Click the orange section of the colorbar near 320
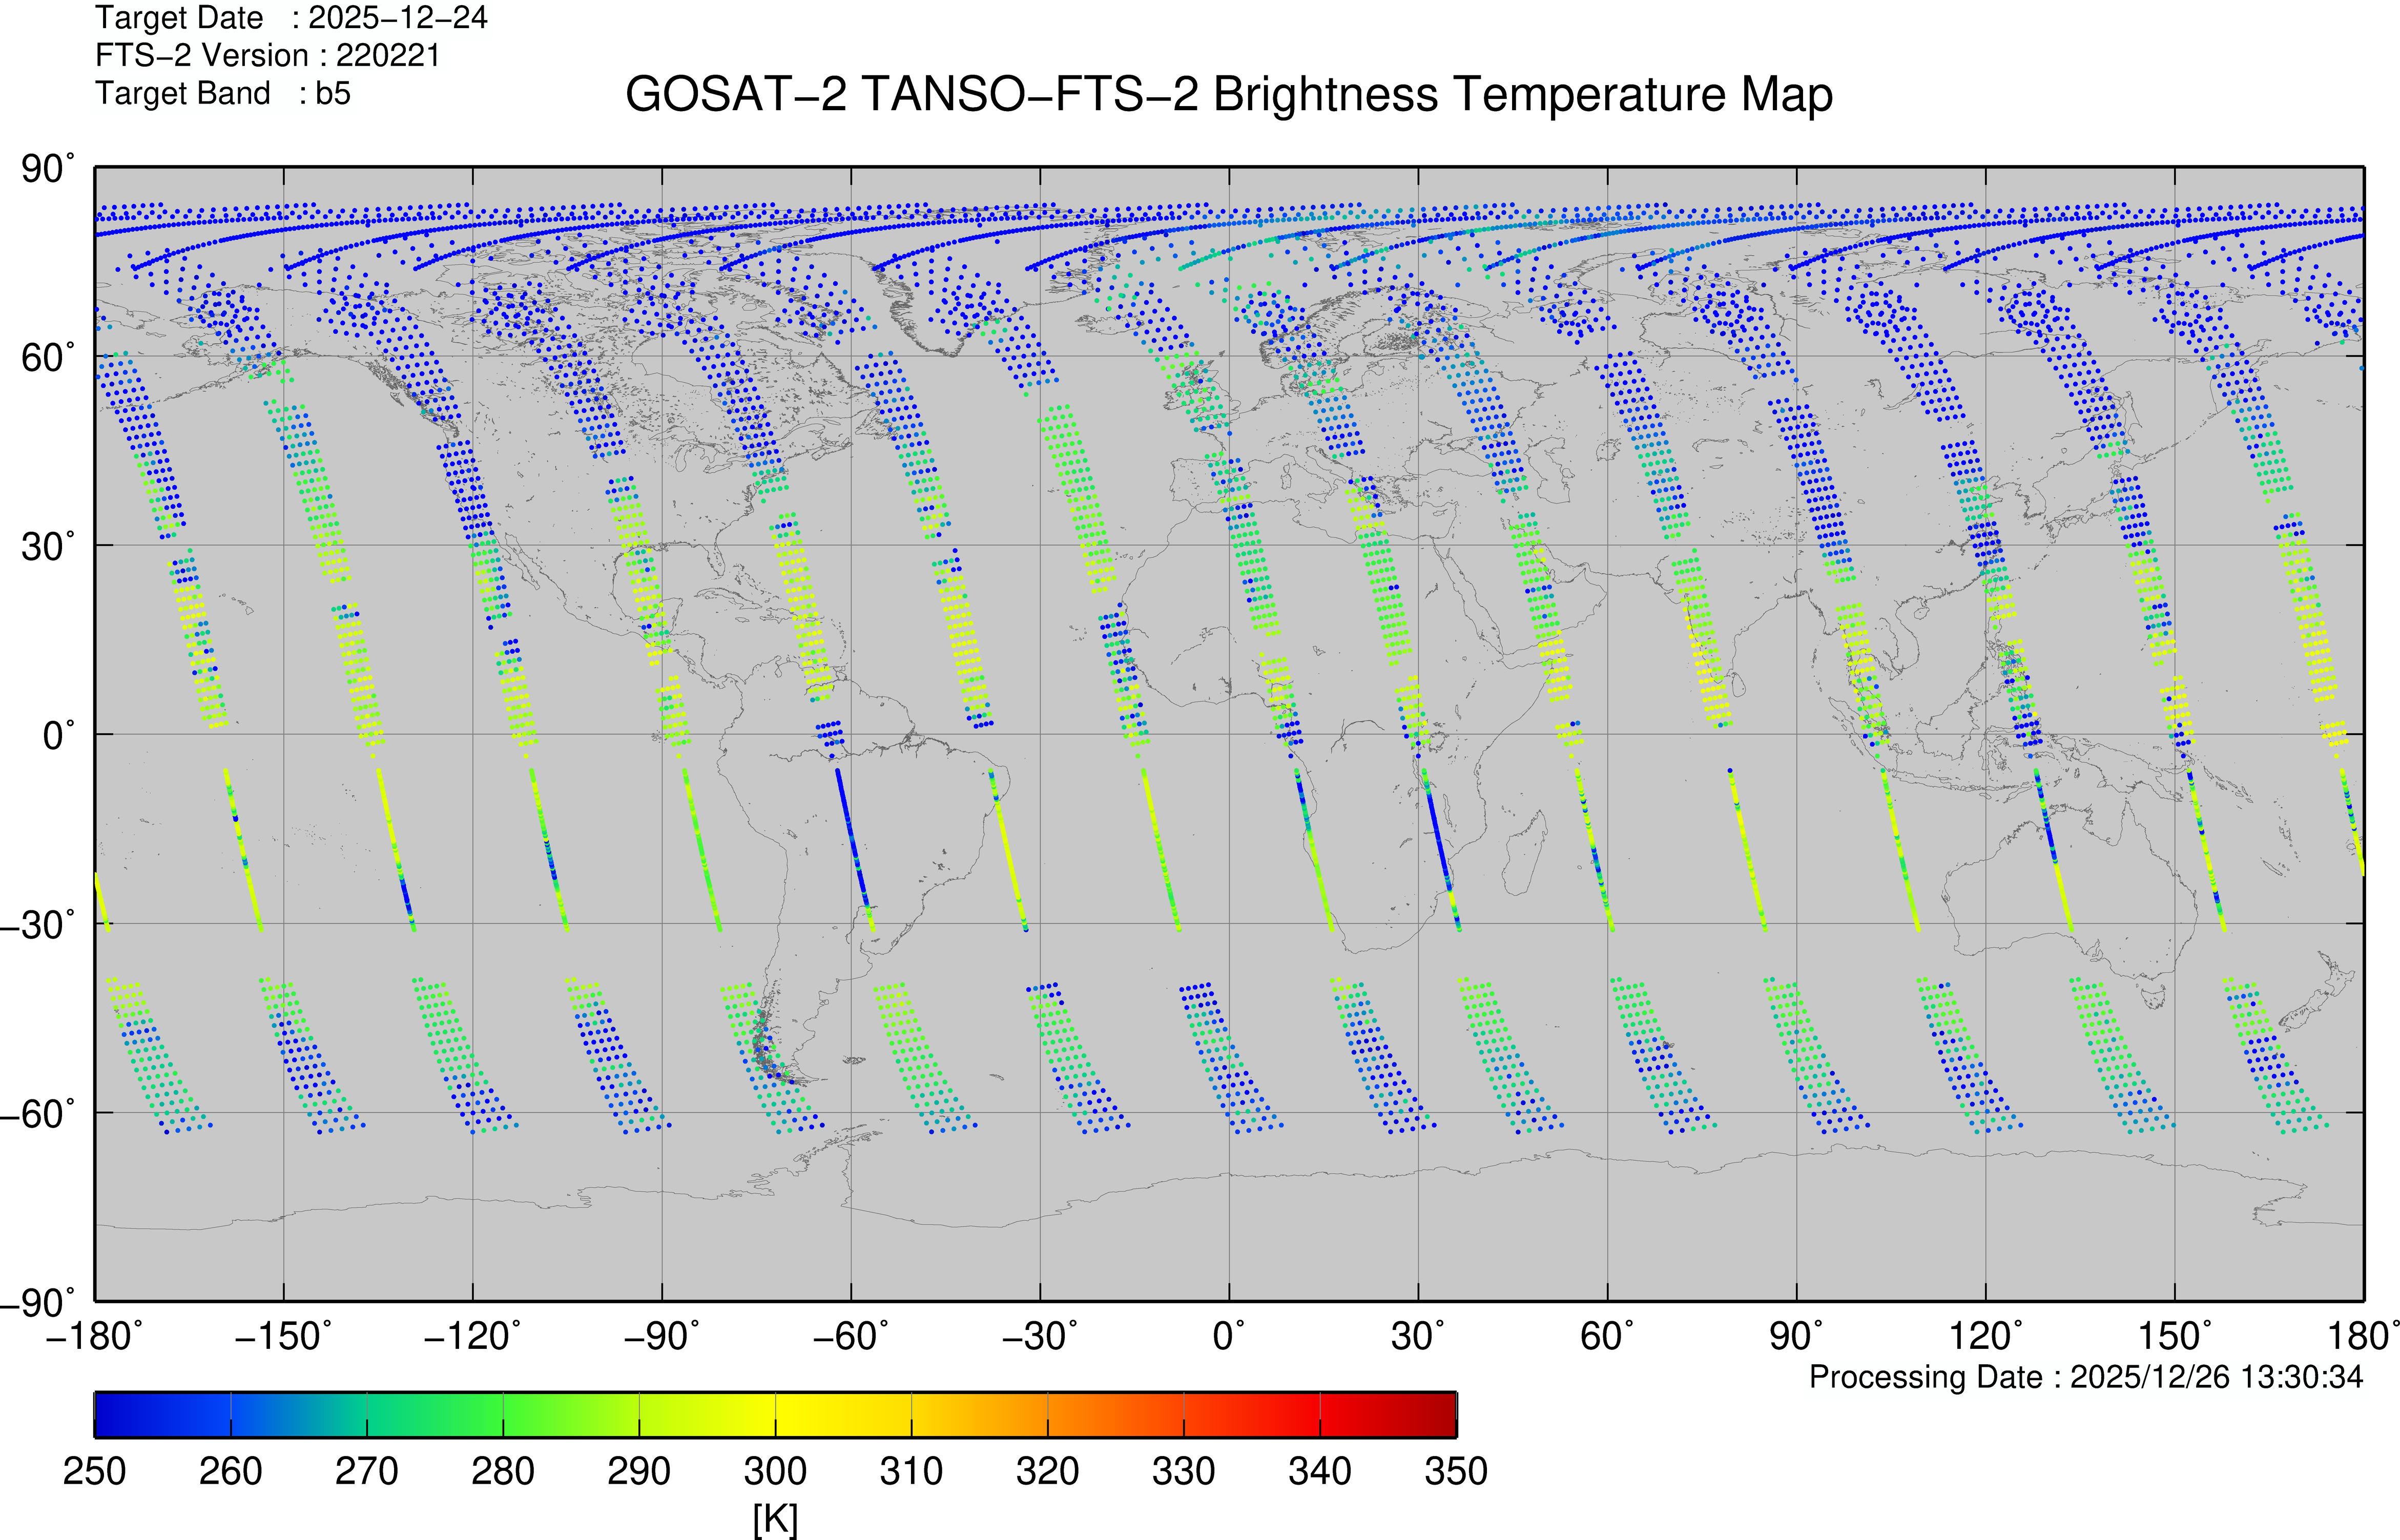The height and width of the screenshot is (1540, 2400). 1047,1414
